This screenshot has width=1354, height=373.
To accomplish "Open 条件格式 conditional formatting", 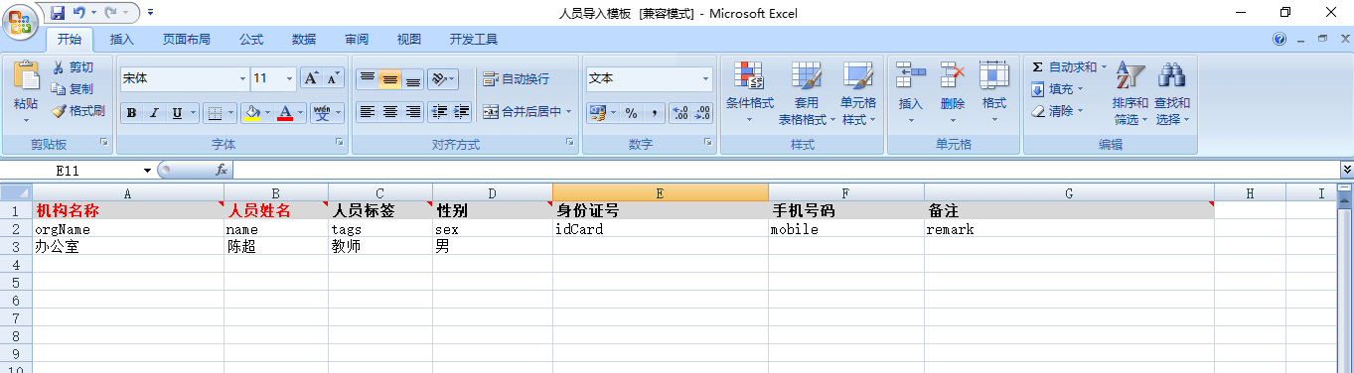I will pos(749,92).
